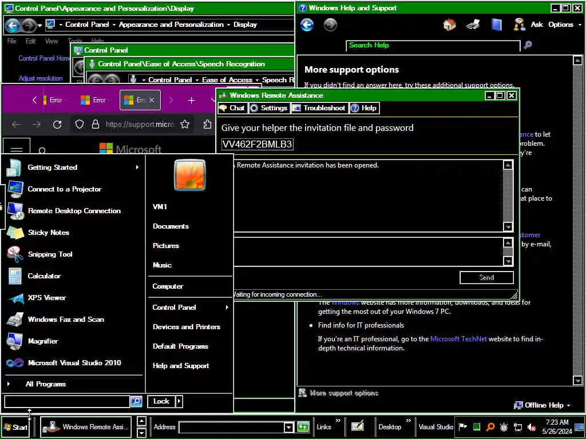
Task: Open Help and Support from Start menu
Action: pyautogui.click(x=181, y=366)
